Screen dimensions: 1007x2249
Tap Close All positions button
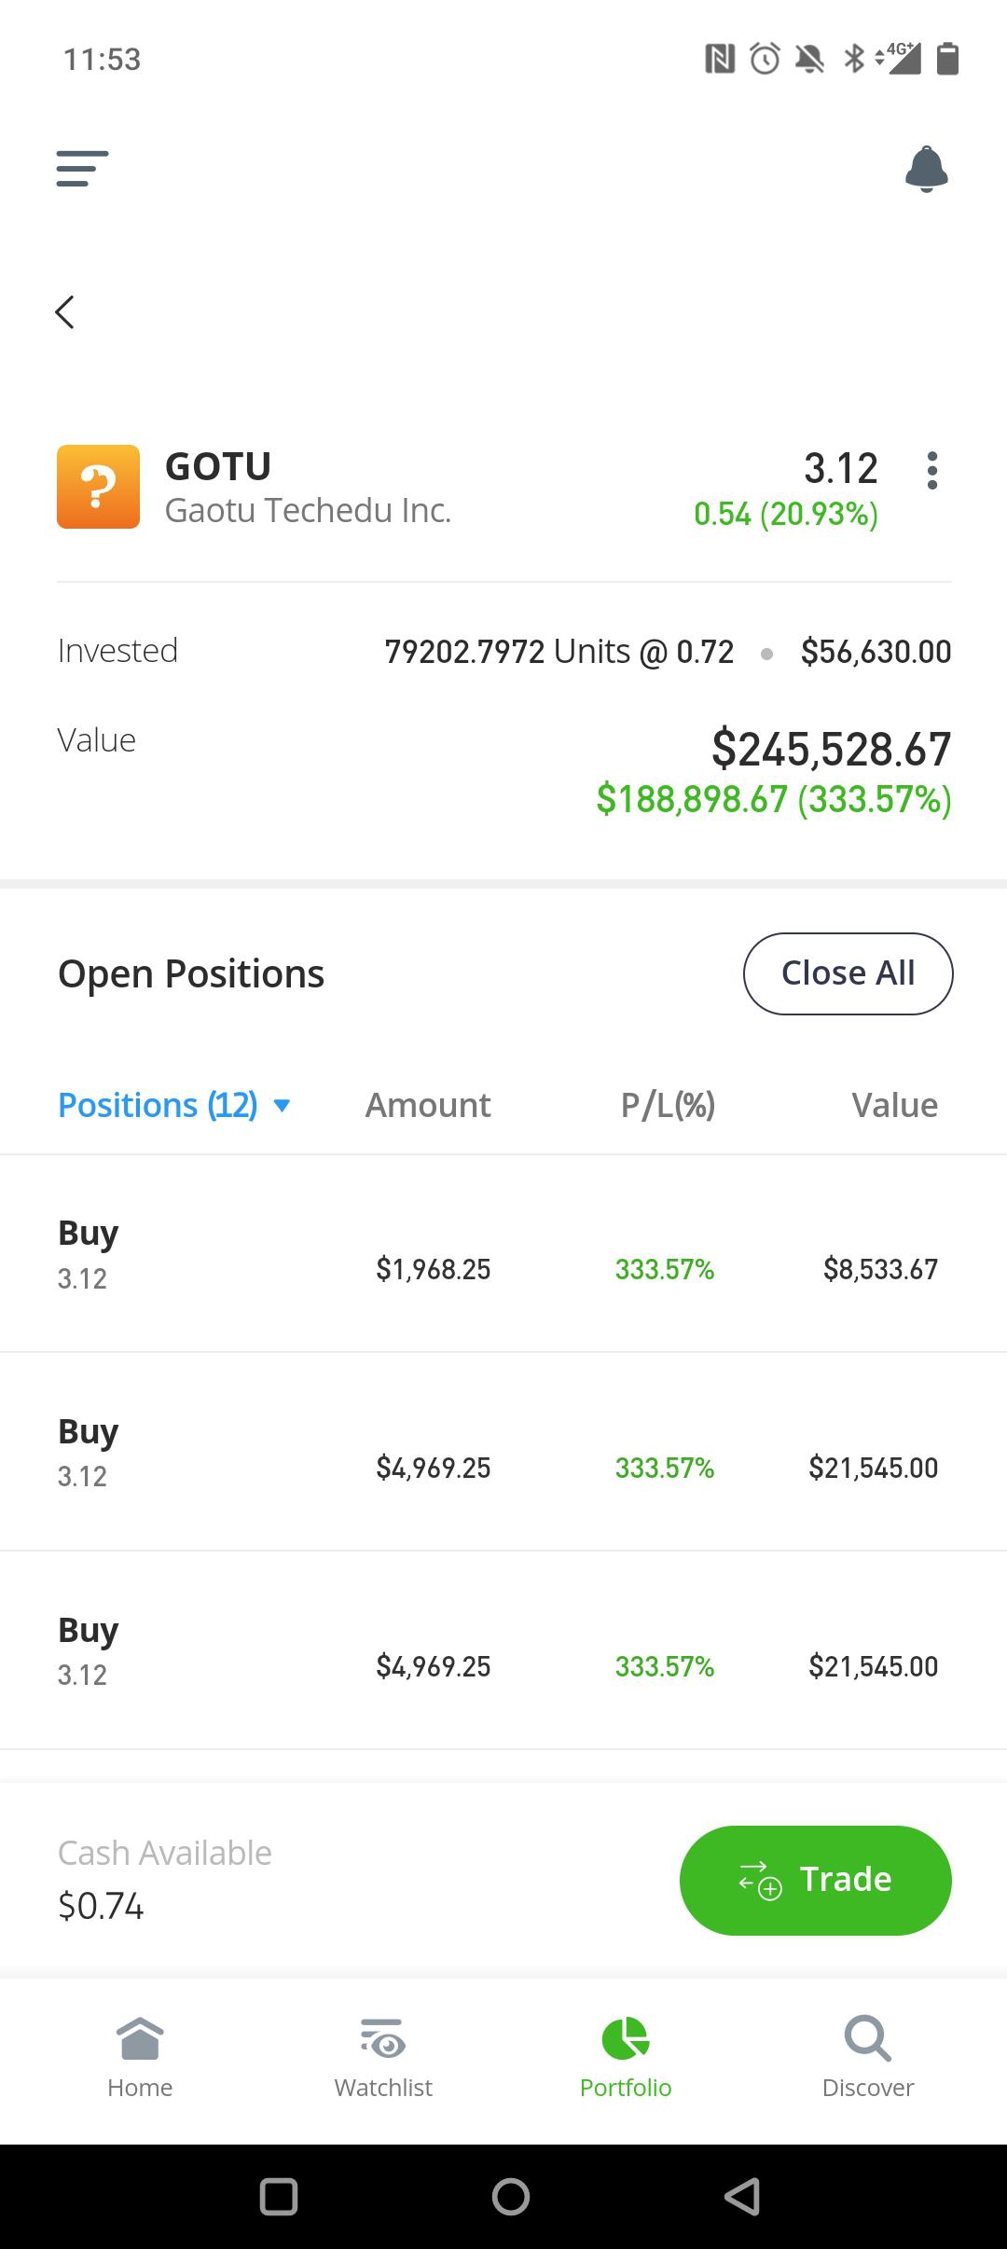click(848, 973)
